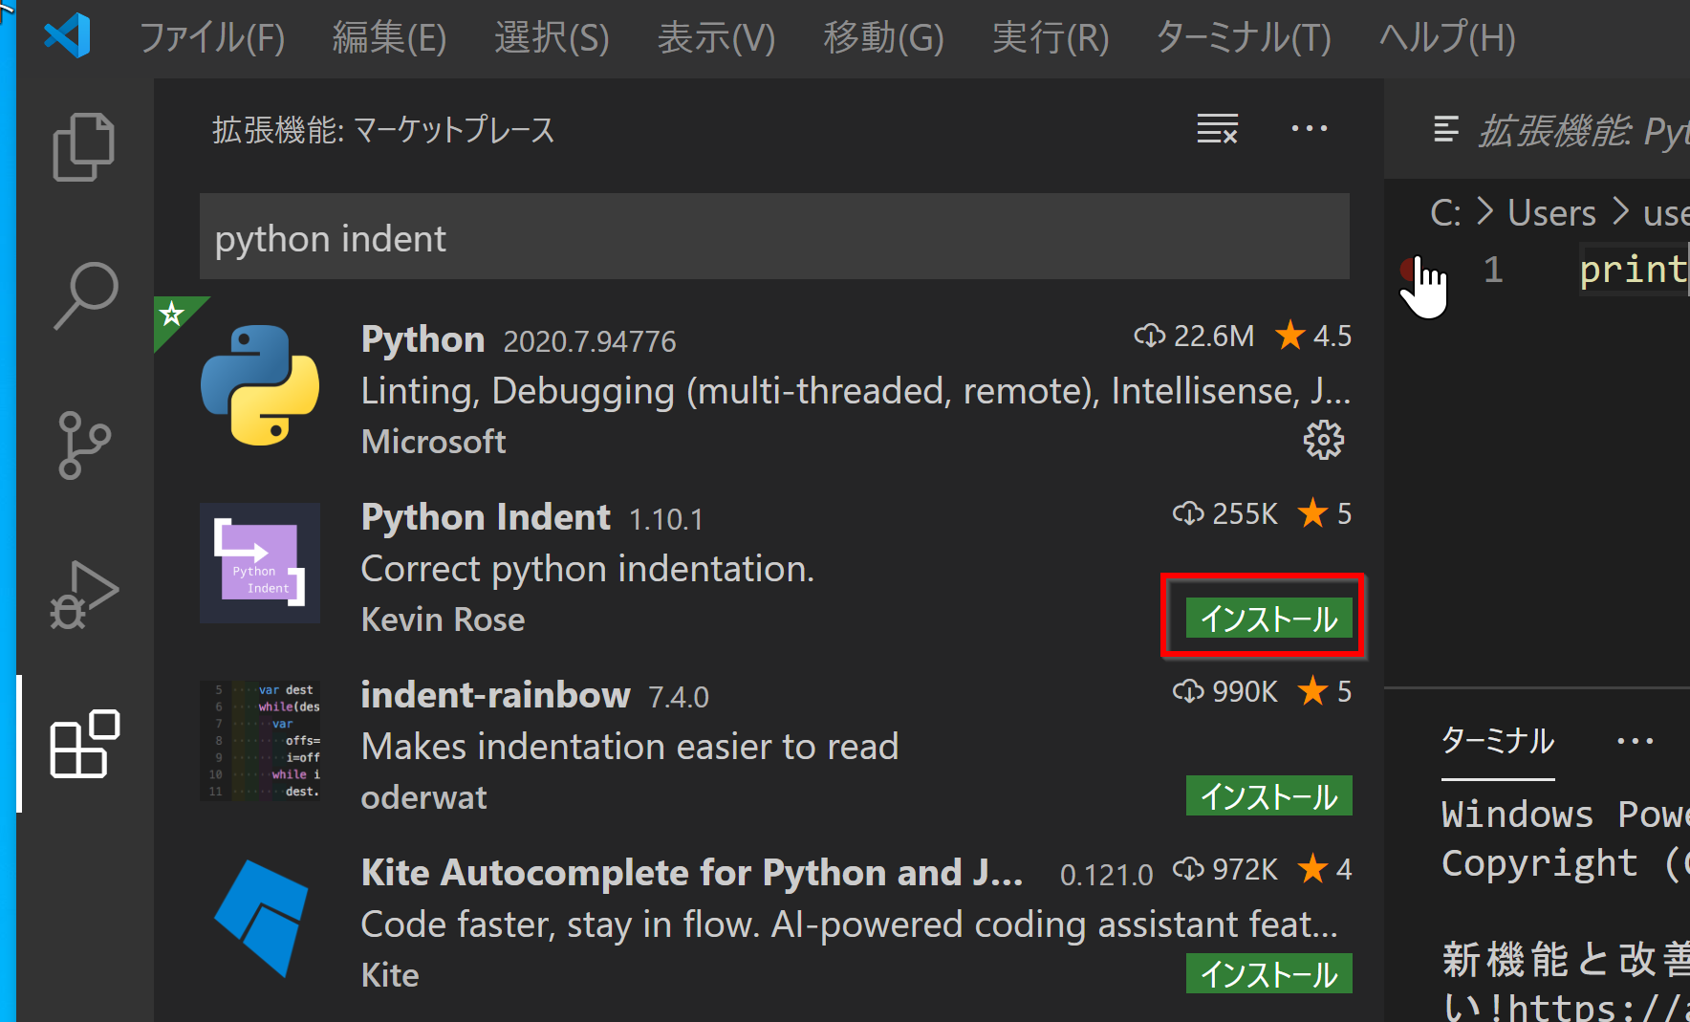Open the Extensions view icon
The image size is (1690, 1022).
pyautogui.click(x=84, y=743)
